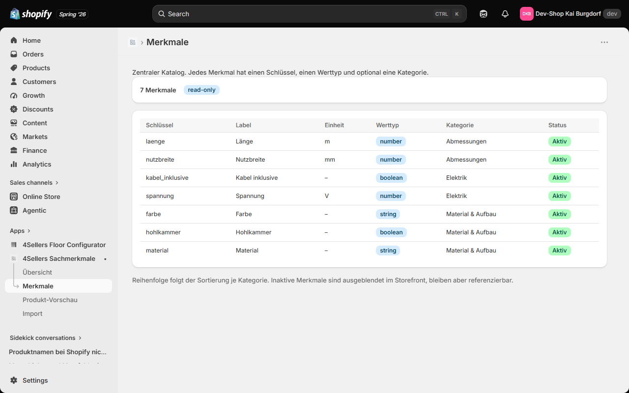Click the 'farbe' key cell
Viewport: 629px width, 393px height.
(153, 214)
